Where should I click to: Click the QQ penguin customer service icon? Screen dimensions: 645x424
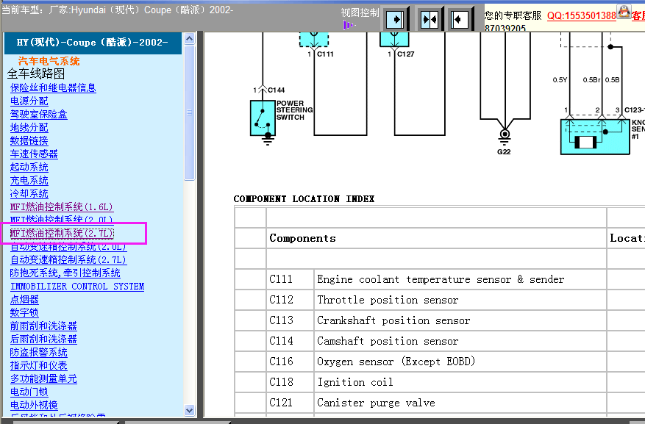[624, 12]
